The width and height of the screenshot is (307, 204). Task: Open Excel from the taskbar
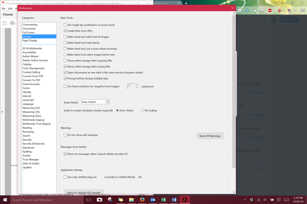(x=163, y=200)
